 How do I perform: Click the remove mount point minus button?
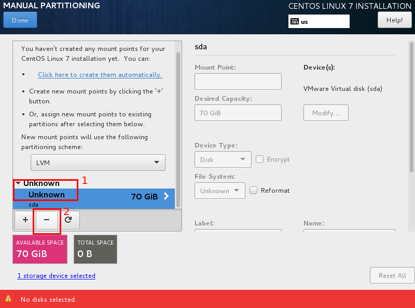click(x=47, y=220)
